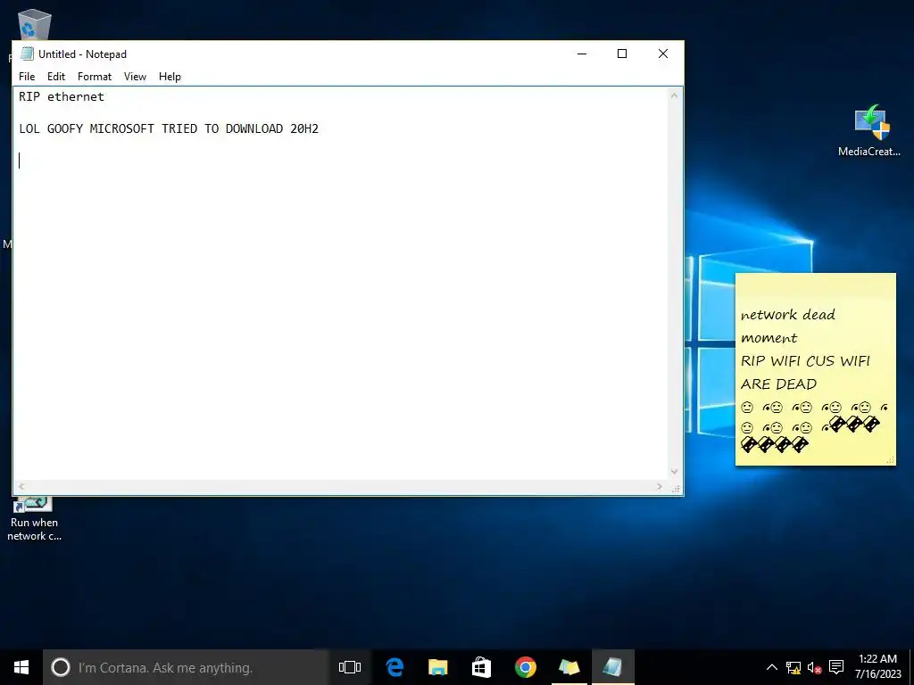
Task: Click the Notepad scroll down arrow
Action: point(675,471)
